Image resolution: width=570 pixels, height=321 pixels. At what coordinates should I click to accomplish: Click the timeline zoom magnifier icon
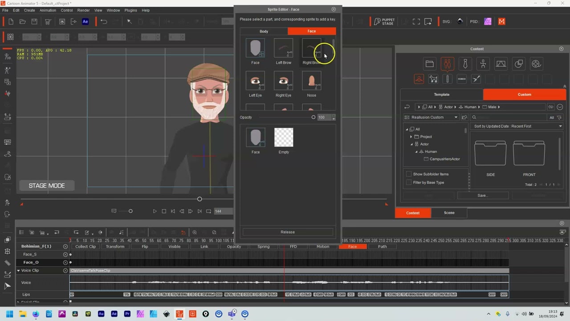[x=195, y=232]
